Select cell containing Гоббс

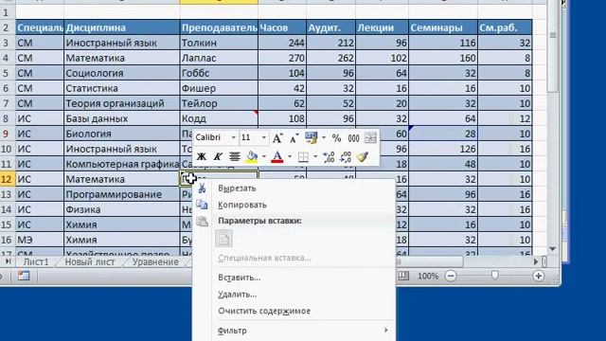[219, 73]
